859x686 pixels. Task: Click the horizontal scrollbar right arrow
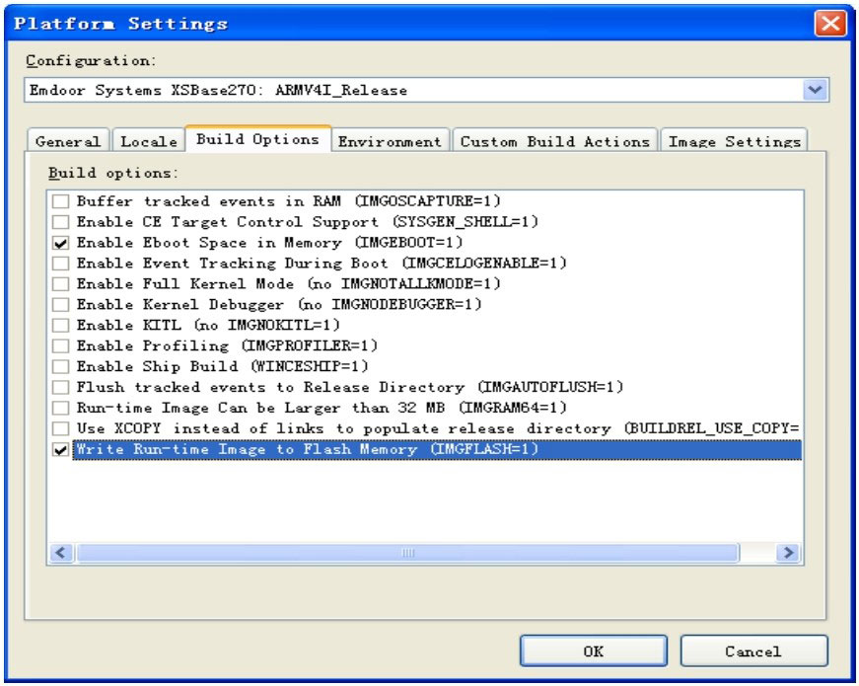pos(788,554)
